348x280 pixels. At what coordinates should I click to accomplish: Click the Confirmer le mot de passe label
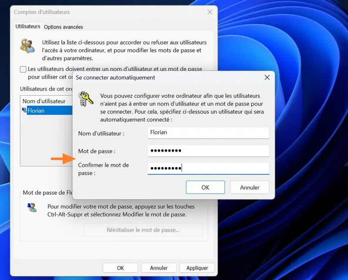tap(104, 169)
